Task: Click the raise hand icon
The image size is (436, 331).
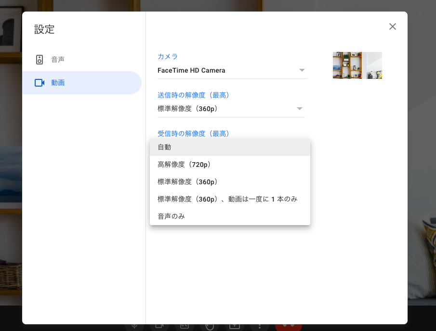Action: click(210, 327)
